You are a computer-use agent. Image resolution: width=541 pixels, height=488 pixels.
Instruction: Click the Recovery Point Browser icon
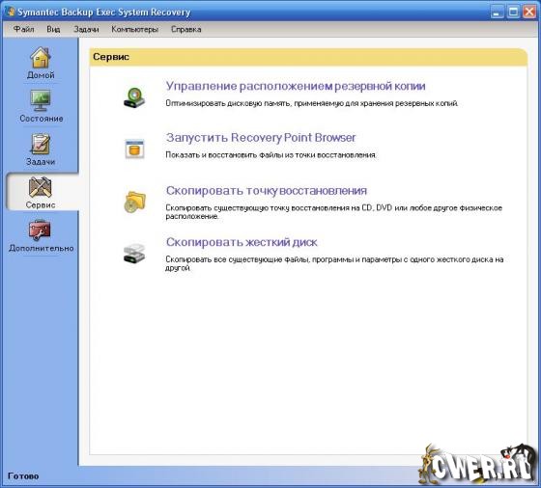click(134, 149)
